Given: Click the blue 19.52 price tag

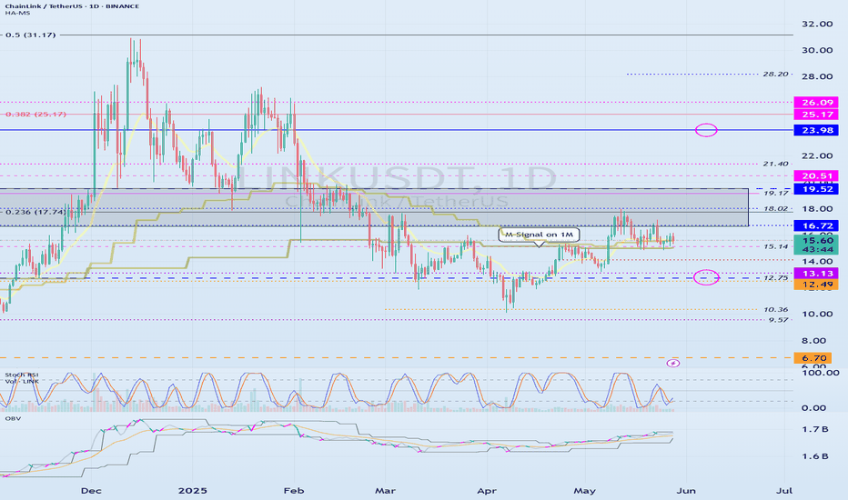Looking at the screenshot, I should 816,189.
